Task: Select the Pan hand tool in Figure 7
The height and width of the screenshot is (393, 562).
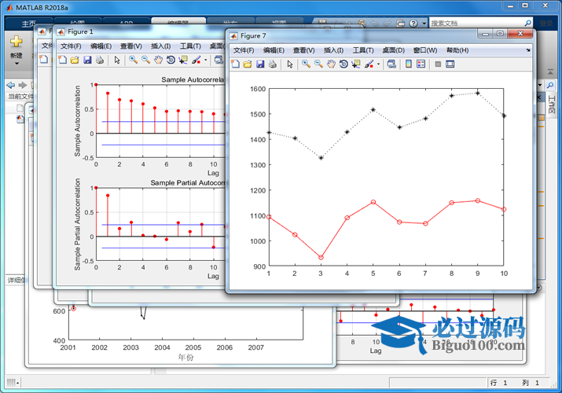Action: (x=331, y=64)
